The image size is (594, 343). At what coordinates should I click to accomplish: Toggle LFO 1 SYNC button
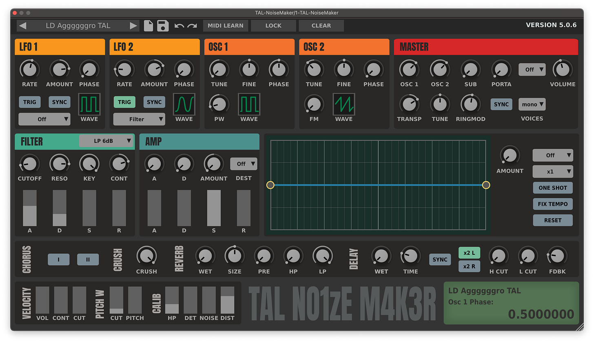pos(60,102)
